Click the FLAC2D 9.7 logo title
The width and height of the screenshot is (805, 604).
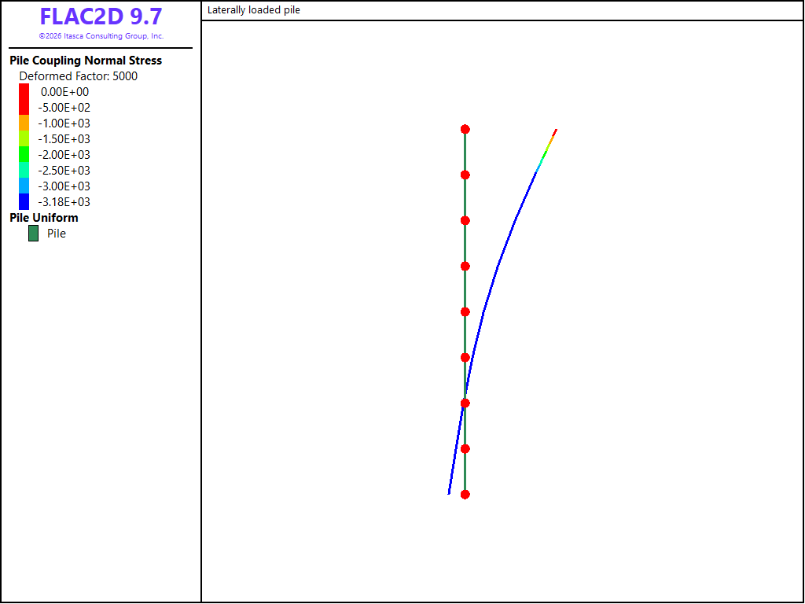[101, 17]
